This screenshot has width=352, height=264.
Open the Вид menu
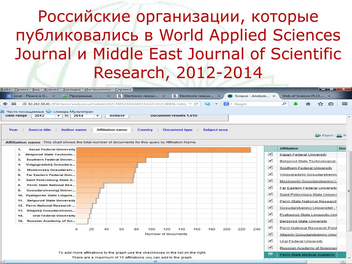(x=36, y=90)
